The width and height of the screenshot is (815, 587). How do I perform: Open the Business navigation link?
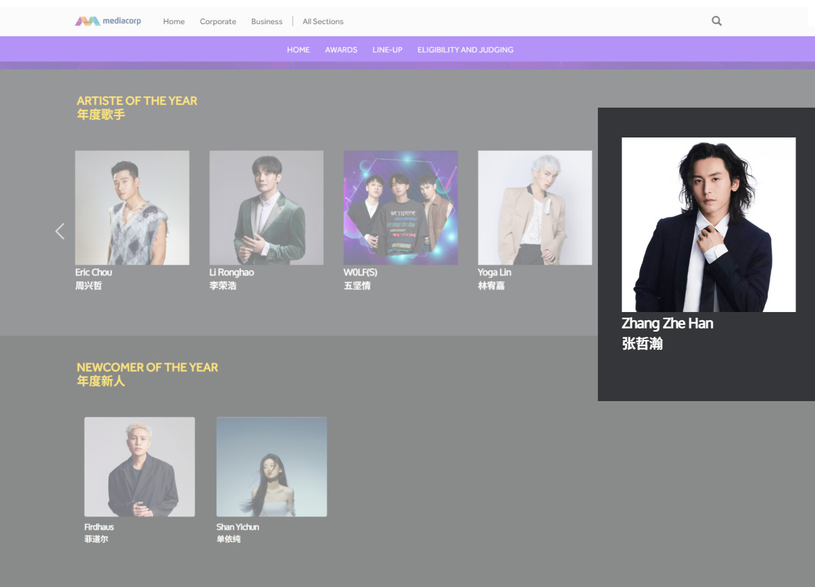tap(267, 22)
